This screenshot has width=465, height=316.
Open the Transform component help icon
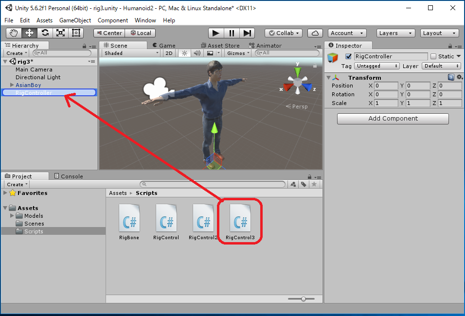(451, 77)
